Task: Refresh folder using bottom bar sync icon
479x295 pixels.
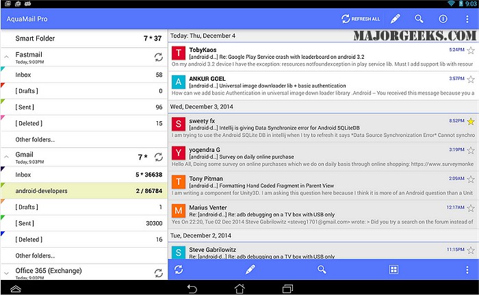Action: click(179, 270)
